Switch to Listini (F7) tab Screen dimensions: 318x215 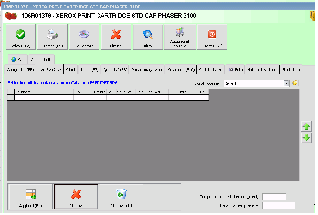89,70
